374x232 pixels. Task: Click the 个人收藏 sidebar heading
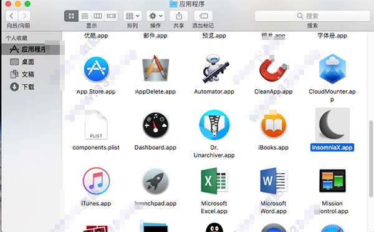pos(16,38)
